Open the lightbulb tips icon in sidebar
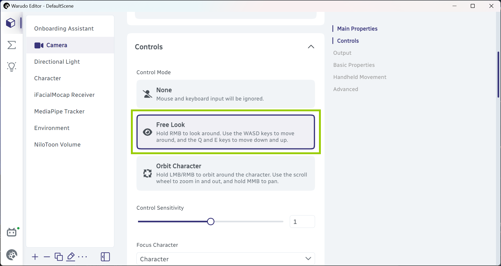The image size is (501, 266). click(x=12, y=67)
